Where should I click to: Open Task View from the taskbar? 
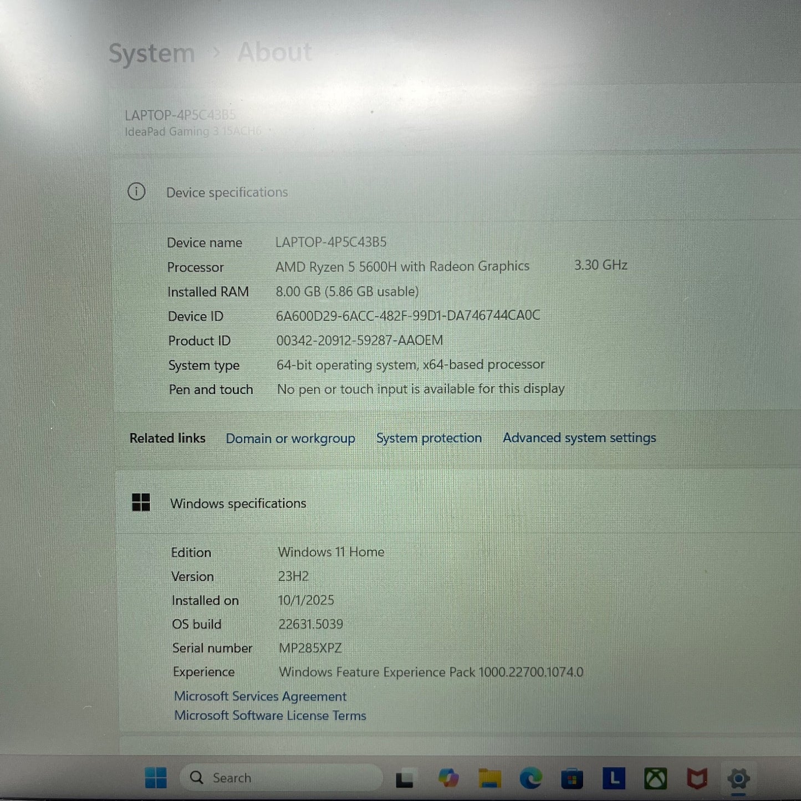[405, 779]
